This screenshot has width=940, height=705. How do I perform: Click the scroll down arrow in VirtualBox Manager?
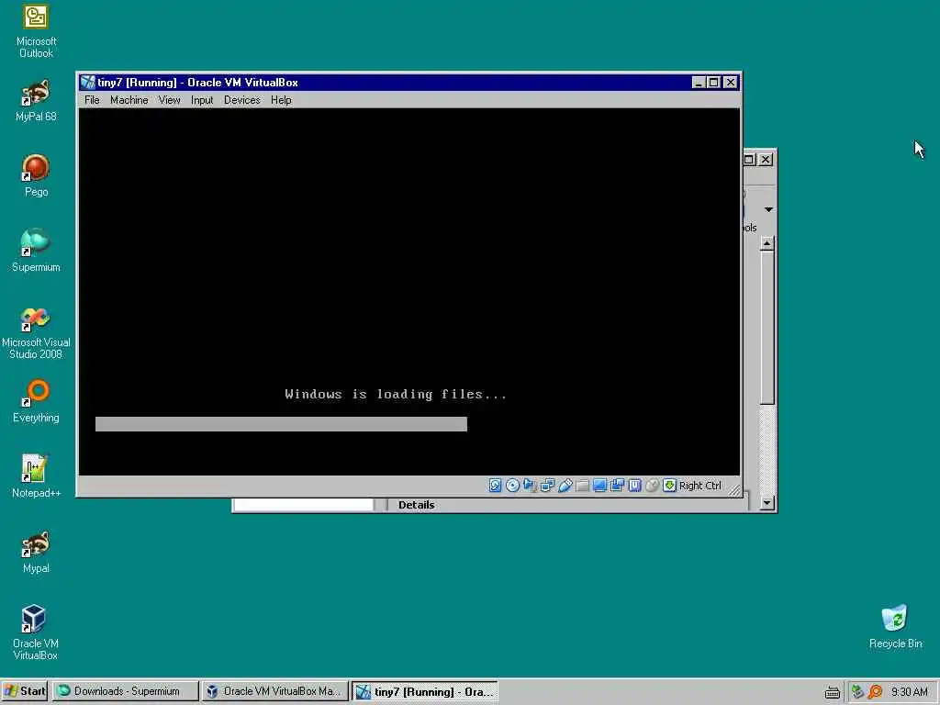pos(767,503)
